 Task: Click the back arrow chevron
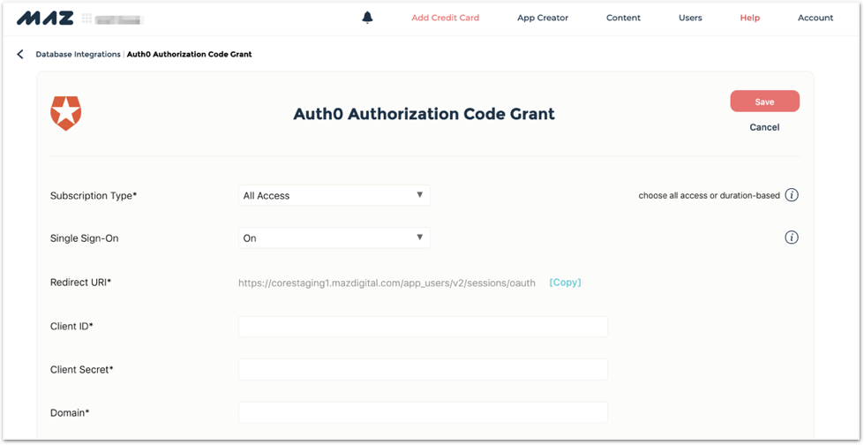(20, 54)
